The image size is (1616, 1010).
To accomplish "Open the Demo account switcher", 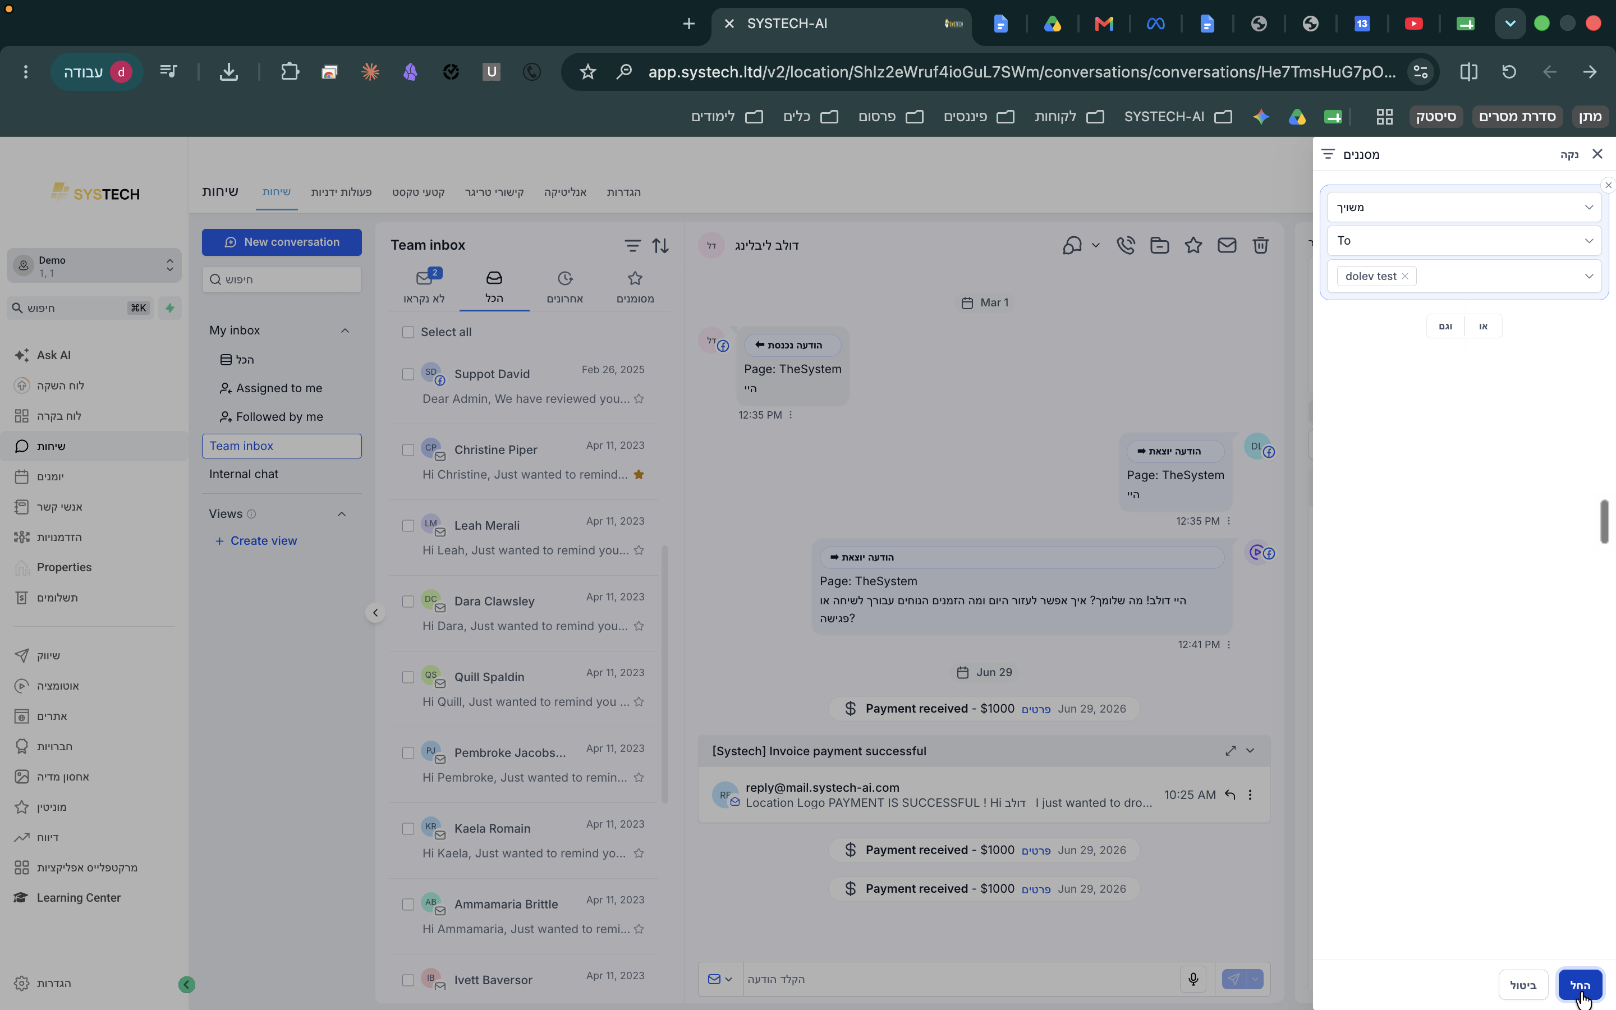I will [x=94, y=266].
